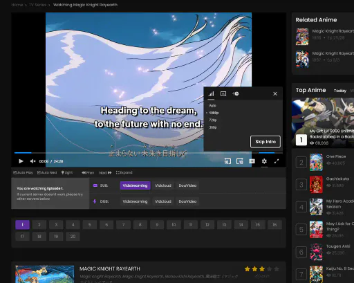Select 720p quality

213,120
